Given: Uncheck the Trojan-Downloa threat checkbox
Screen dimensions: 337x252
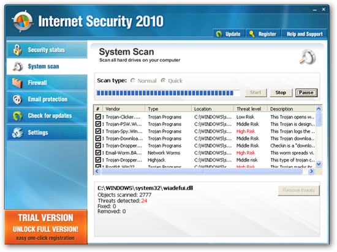Looking at the screenshot, I should click(x=98, y=138).
